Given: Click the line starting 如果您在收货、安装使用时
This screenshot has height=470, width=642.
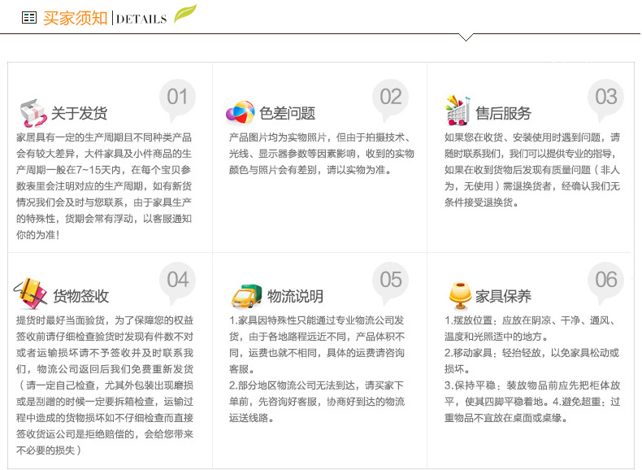Looking at the screenshot, I should pos(532,137).
